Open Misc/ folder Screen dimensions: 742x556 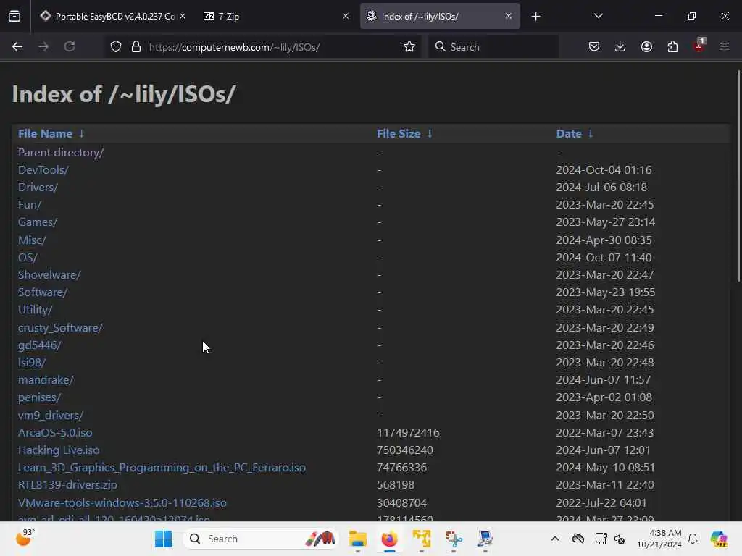tap(32, 240)
